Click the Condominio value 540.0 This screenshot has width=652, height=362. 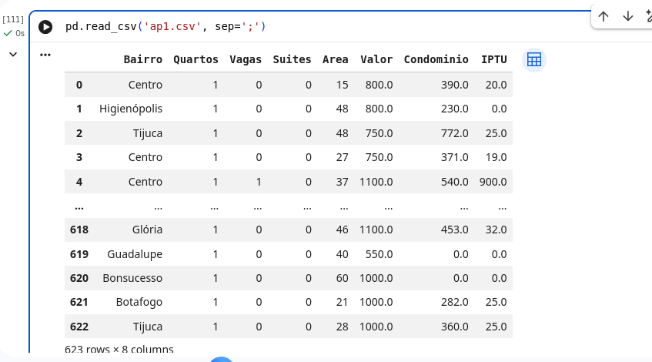pyautogui.click(x=454, y=182)
